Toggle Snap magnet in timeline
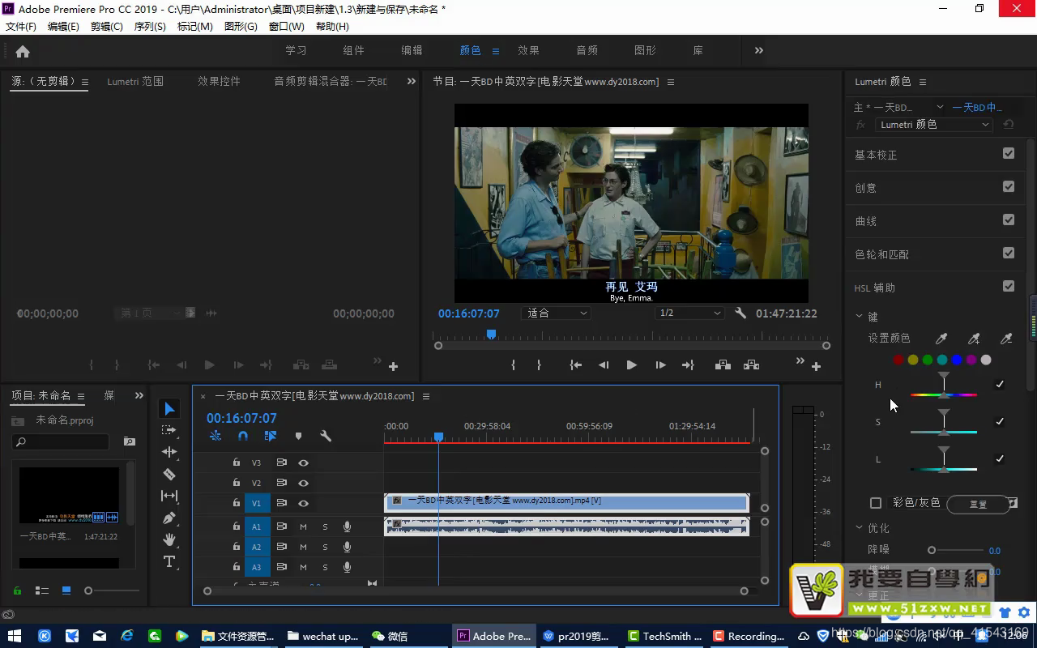Viewport: 1037px width, 648px height. (x=243, y=436)
